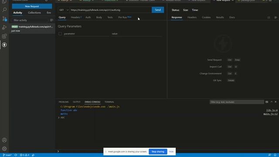Select the Body request tab
The width and height of the screenshot is (279, 157).
point(99,17)
